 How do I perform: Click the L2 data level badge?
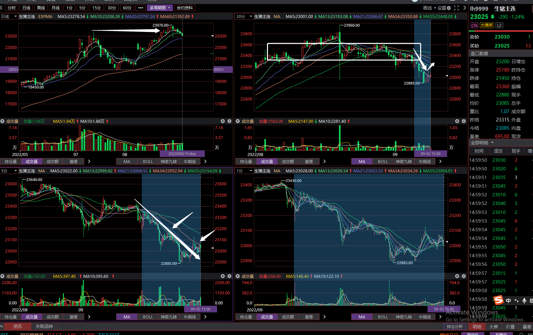(499, 25)
